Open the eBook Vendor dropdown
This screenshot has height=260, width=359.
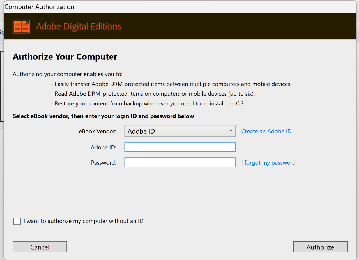coord(180,131)
